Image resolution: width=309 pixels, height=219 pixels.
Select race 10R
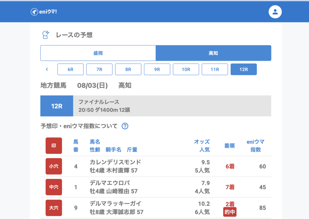tap(186, 69)
